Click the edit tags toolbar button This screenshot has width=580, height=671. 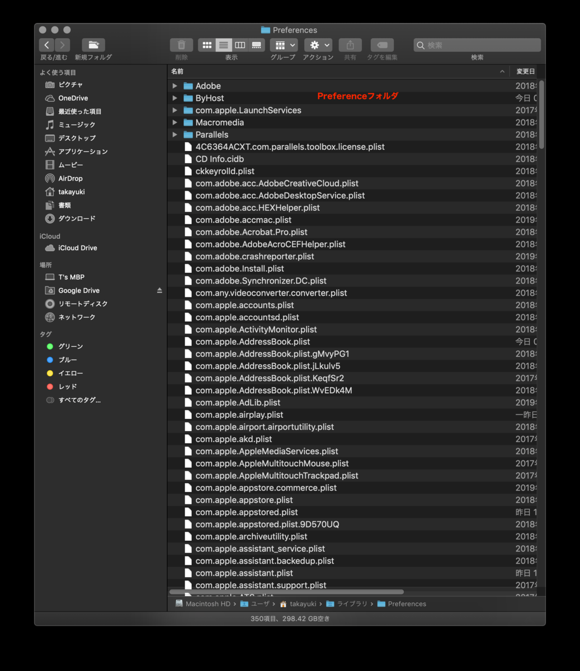tap(382, 45)
